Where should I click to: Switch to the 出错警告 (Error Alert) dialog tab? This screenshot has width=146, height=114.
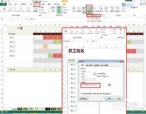click(x=97, y=65)
